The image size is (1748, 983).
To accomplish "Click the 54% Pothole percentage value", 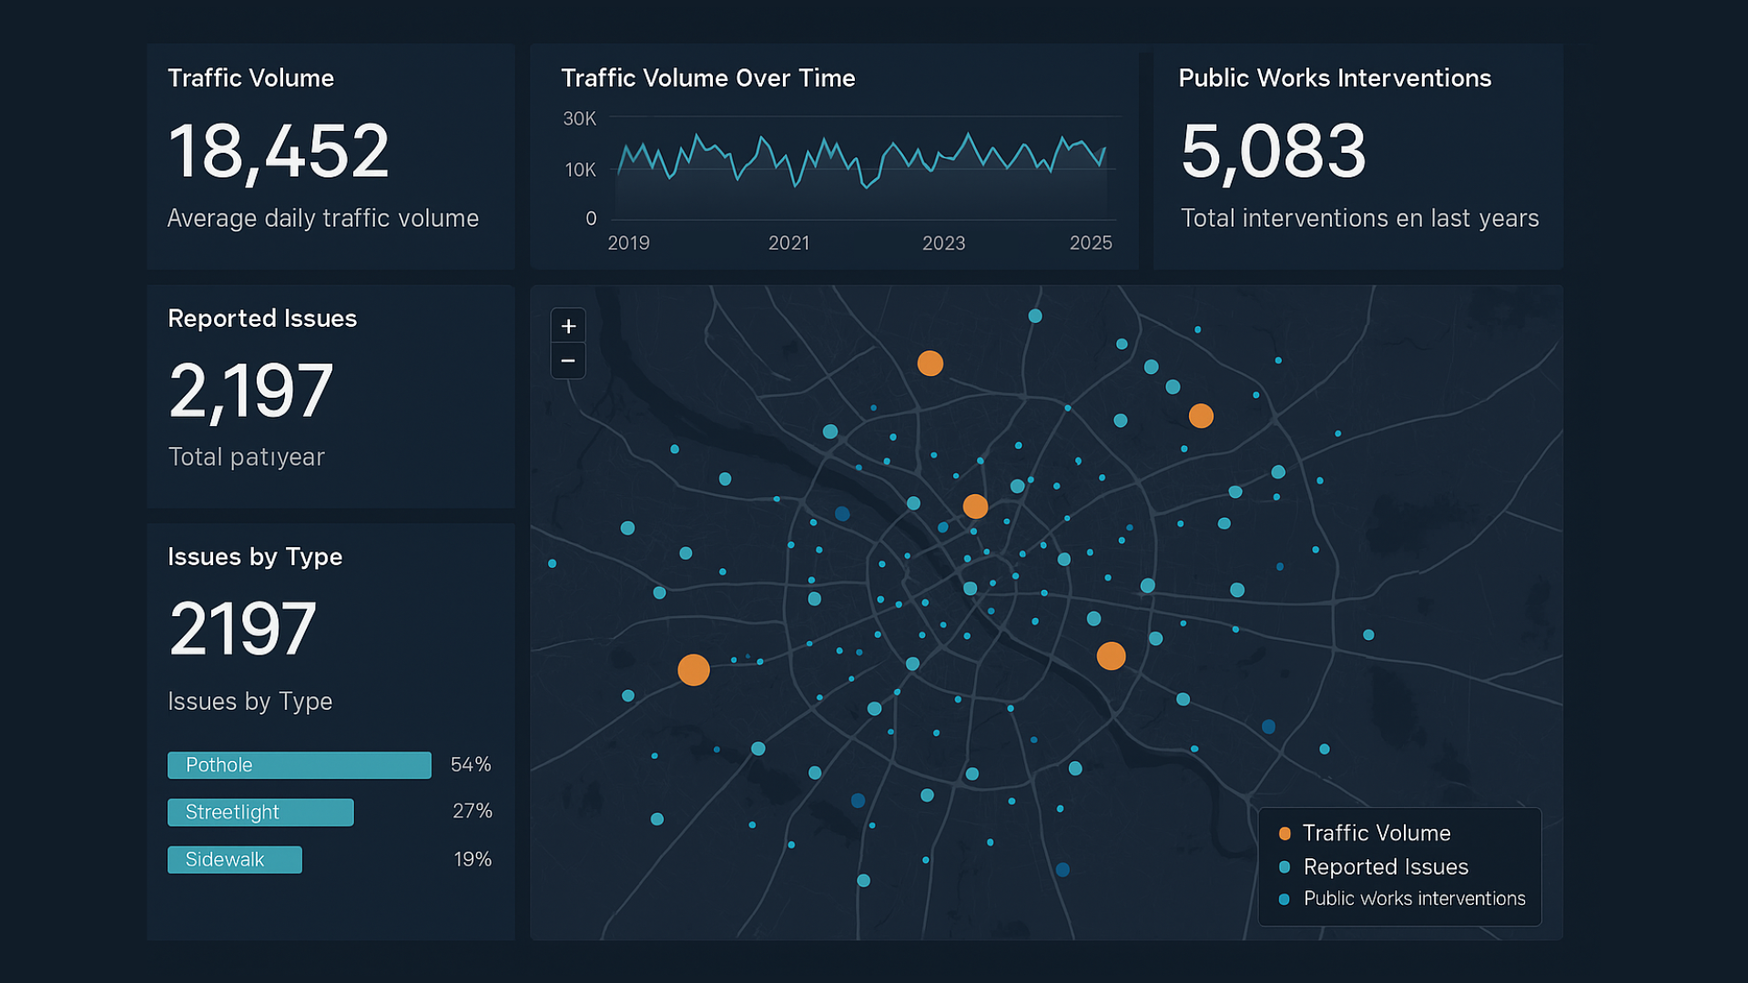I will click(x=471, y=765).
